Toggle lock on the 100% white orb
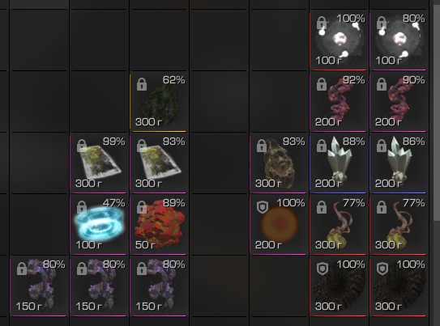The height and width of the screenshot is (326, 440). [322, 23]
